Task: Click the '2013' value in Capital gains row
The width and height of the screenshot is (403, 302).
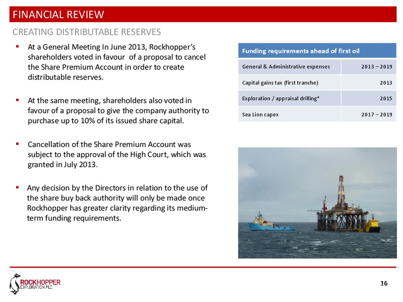Action: tap(369, 83)
